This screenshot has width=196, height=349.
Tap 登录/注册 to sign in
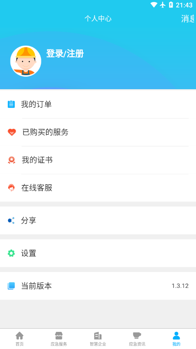(65, 54)
